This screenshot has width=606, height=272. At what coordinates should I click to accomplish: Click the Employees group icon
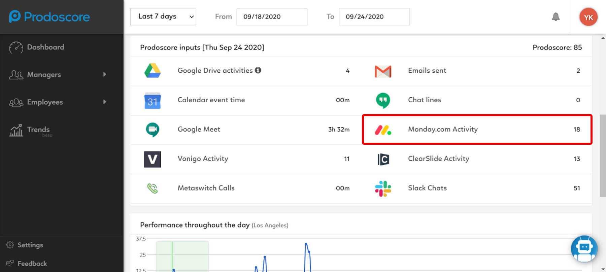(16, 102)
